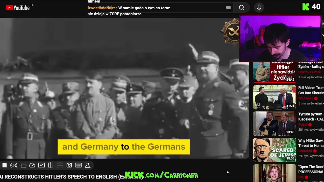Open the Tyrtum pyrtum Kiepskich video thumbnail

[274, 123]
